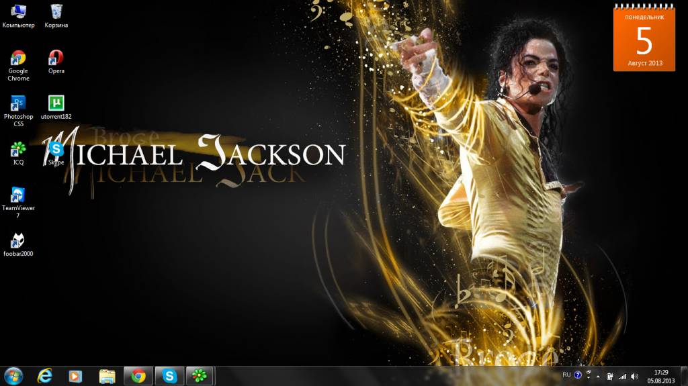Switch to the Skype window in the taskbar
The width and height of the screenshot is (688, 386).
(170, 376)
